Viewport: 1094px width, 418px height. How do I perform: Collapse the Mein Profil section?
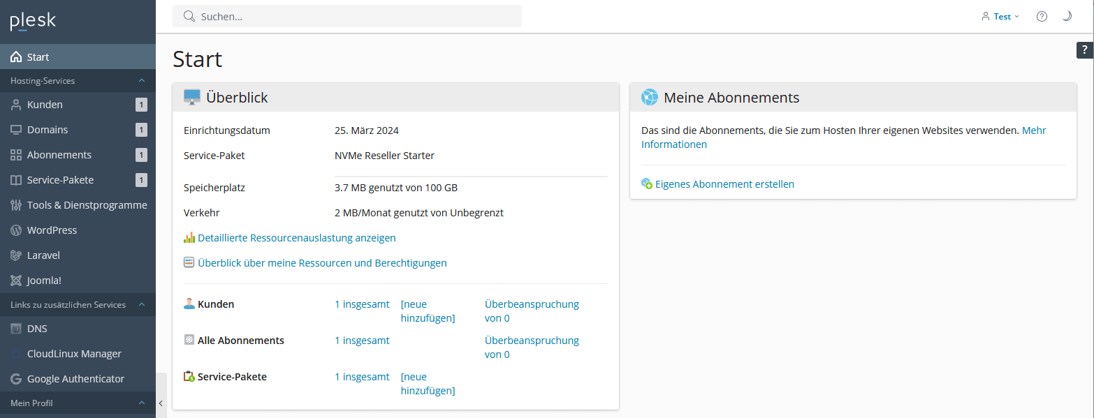pos(141,403)
